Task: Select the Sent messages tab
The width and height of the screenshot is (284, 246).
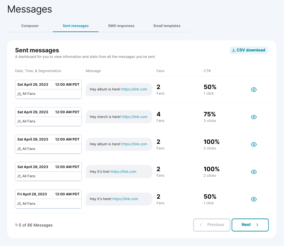Action: click(x=75, y=26)
